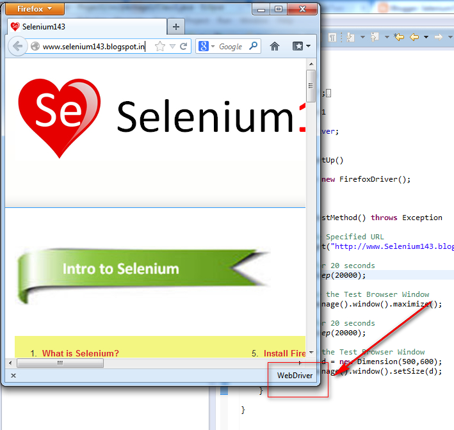Reload the current page
This screenshot has height=430, width=454.
click(184, 46)
